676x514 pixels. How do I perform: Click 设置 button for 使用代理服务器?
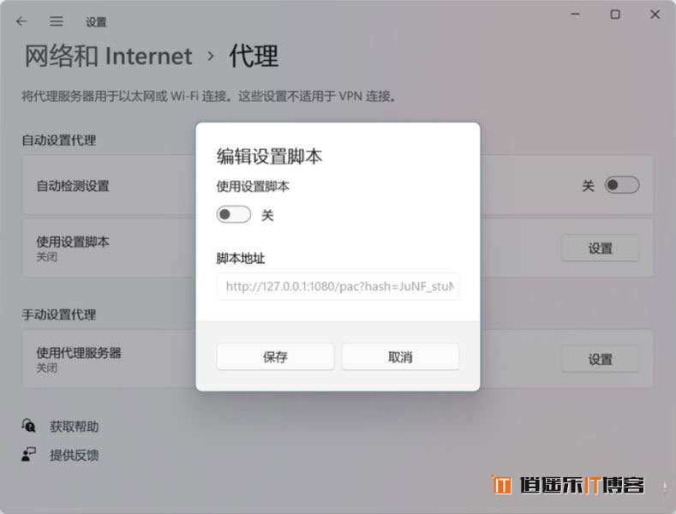pos(600,359)
